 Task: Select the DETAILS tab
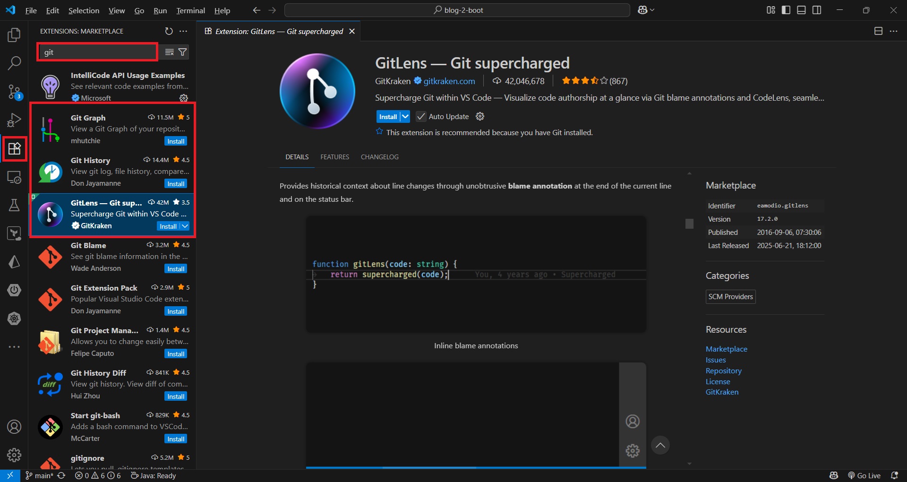[297, 157]
